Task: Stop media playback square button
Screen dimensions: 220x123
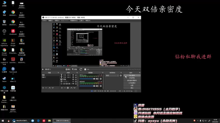Action: (85, 69)
